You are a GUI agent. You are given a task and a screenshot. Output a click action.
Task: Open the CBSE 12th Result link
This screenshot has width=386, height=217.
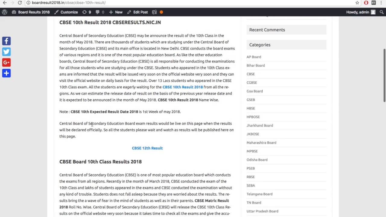pyautogui.click(x=147, y=148)
